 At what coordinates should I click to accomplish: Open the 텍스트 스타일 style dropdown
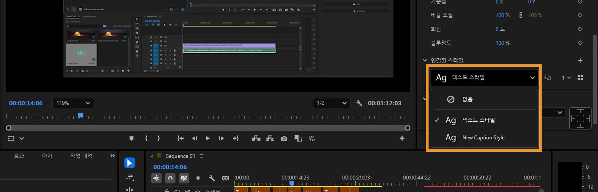[484, 78]
